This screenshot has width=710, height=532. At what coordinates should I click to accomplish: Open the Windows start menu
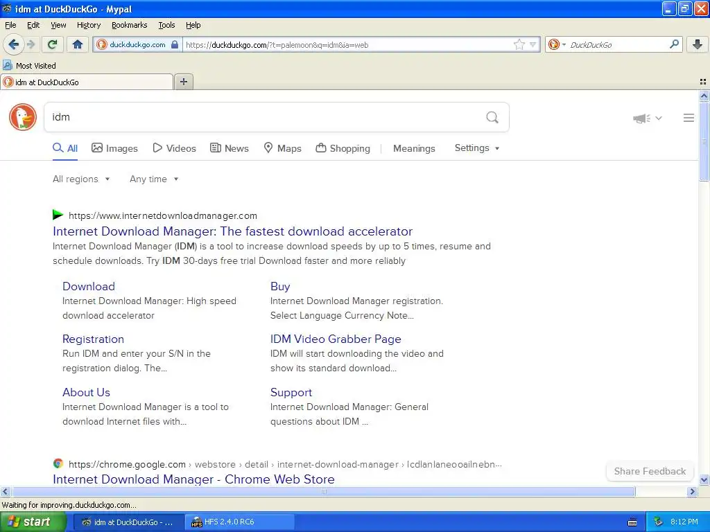click(33, 522)
